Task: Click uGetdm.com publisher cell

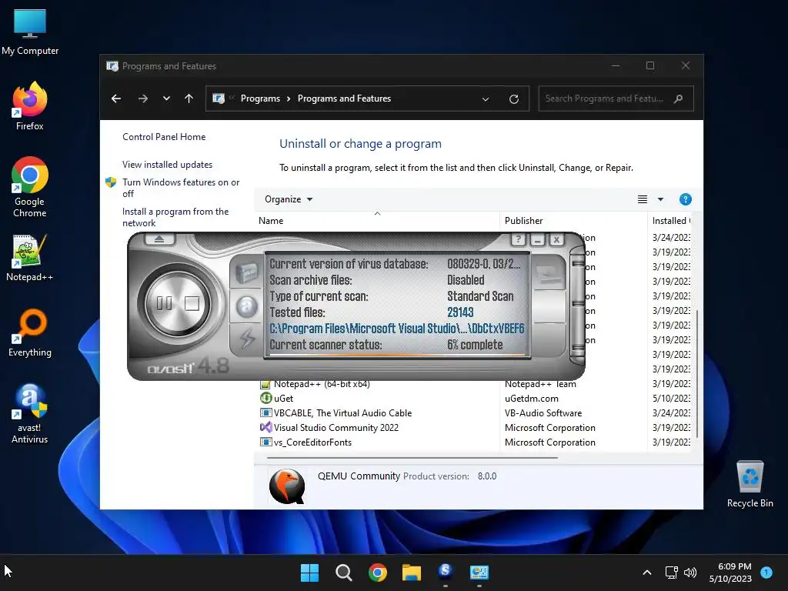Action: (532, 399)
